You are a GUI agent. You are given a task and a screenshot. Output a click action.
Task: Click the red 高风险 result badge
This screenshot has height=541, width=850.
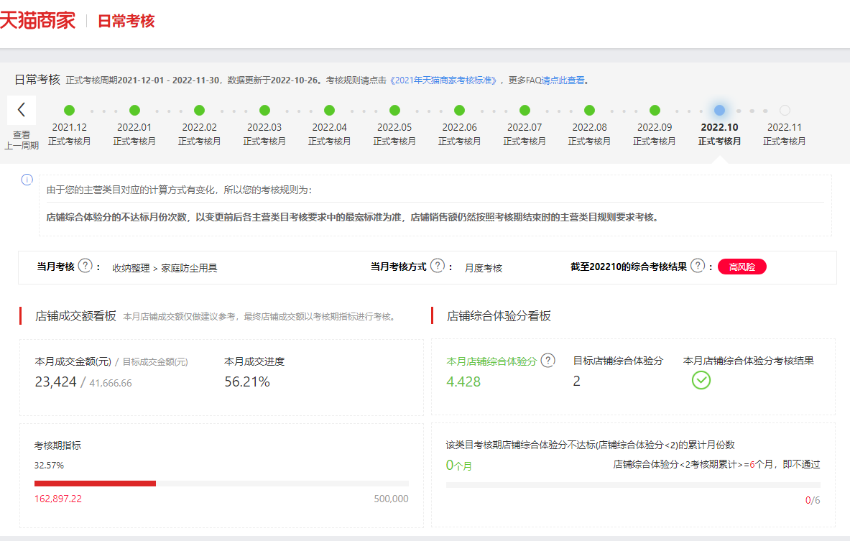pyautogui.click(x=742, y=267)
